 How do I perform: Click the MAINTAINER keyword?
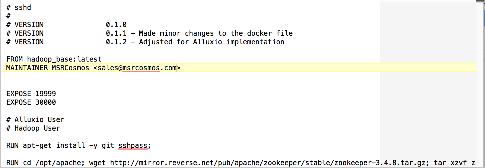pyautogui.click(x=27, y=68)
